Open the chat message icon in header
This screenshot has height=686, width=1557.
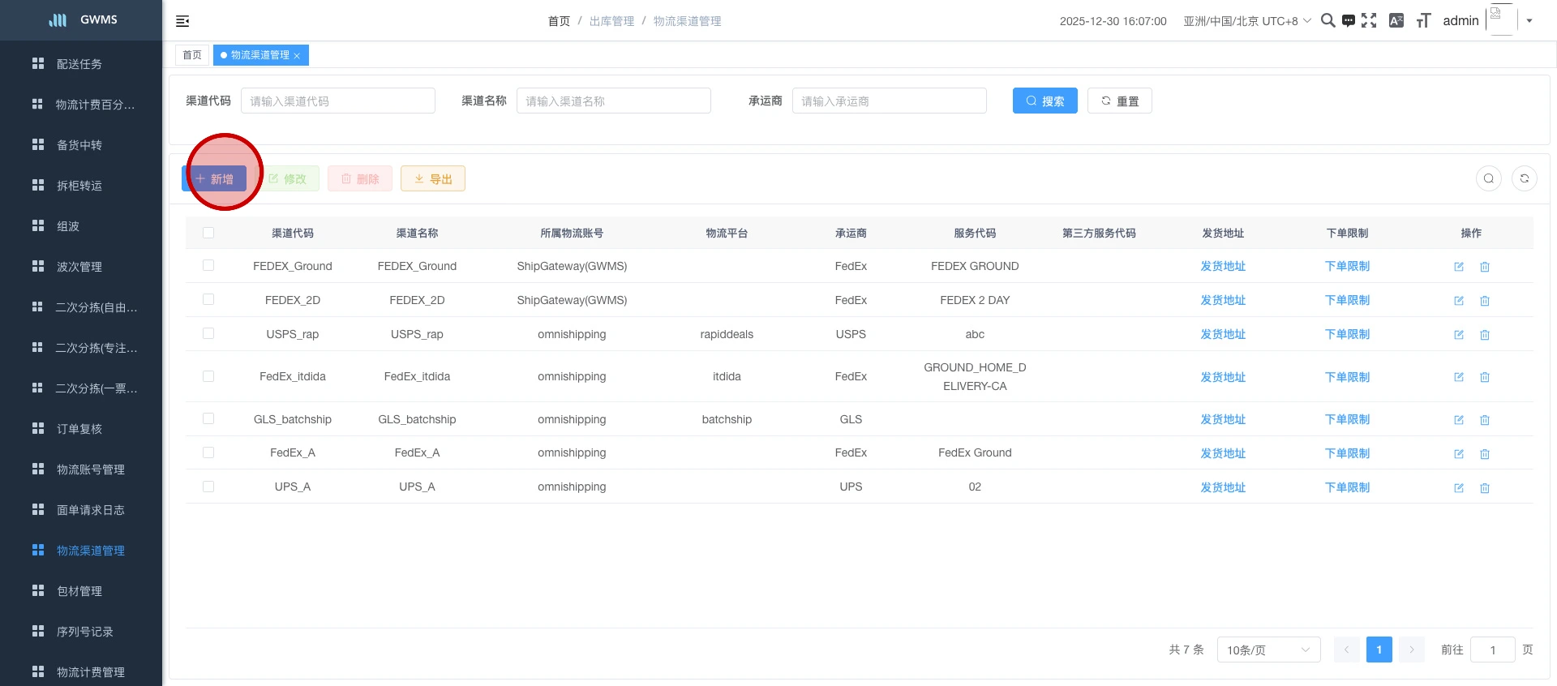(x=1348, y=20)
